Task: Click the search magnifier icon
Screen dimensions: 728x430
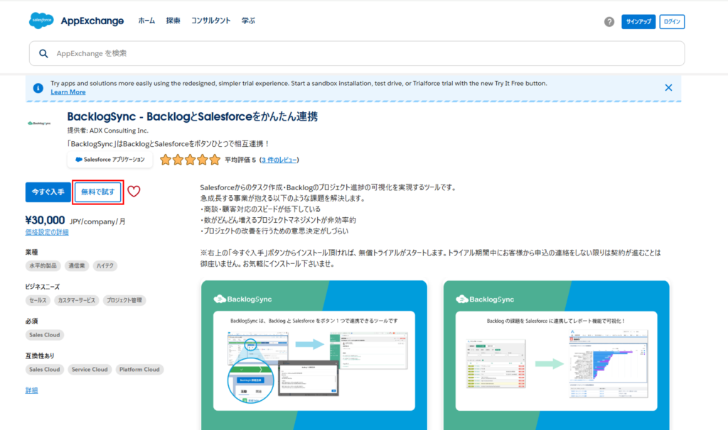Action: [43, 54]
